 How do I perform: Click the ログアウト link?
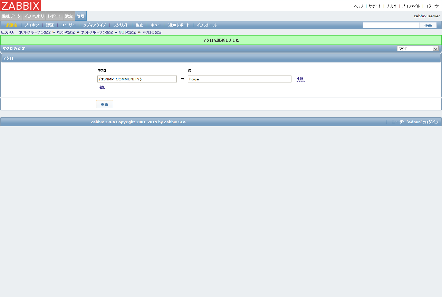click(x=433, y=6)
